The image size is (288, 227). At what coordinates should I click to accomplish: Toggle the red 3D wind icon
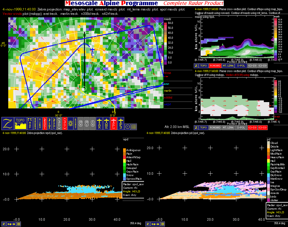point(64,124)
